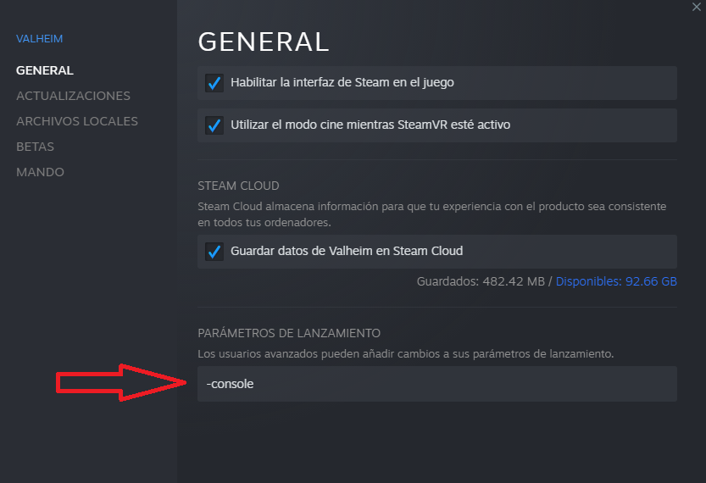Select GENERAL in the sidebar
The width and height of the screenshot is (706, 483).
tap(45, 70)
